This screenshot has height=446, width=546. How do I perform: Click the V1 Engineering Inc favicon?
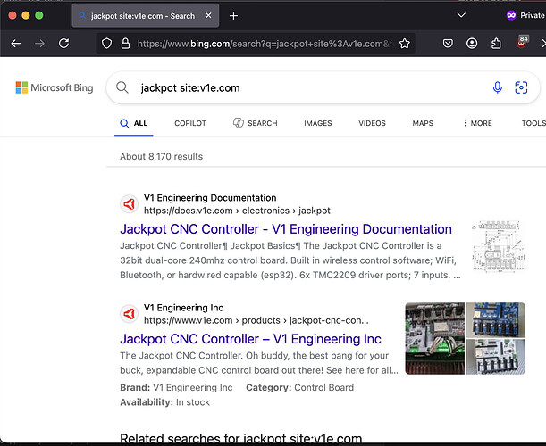[130, 314]
